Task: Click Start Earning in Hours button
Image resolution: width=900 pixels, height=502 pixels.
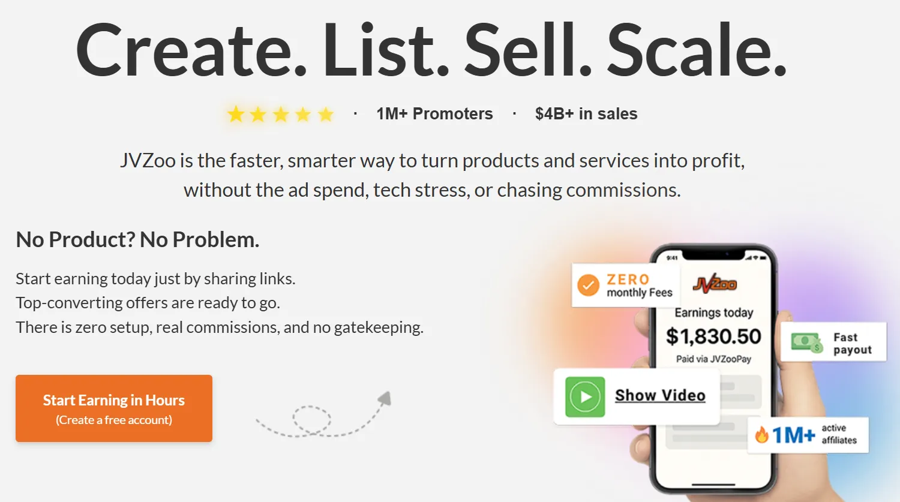Action: coord(114,408)
